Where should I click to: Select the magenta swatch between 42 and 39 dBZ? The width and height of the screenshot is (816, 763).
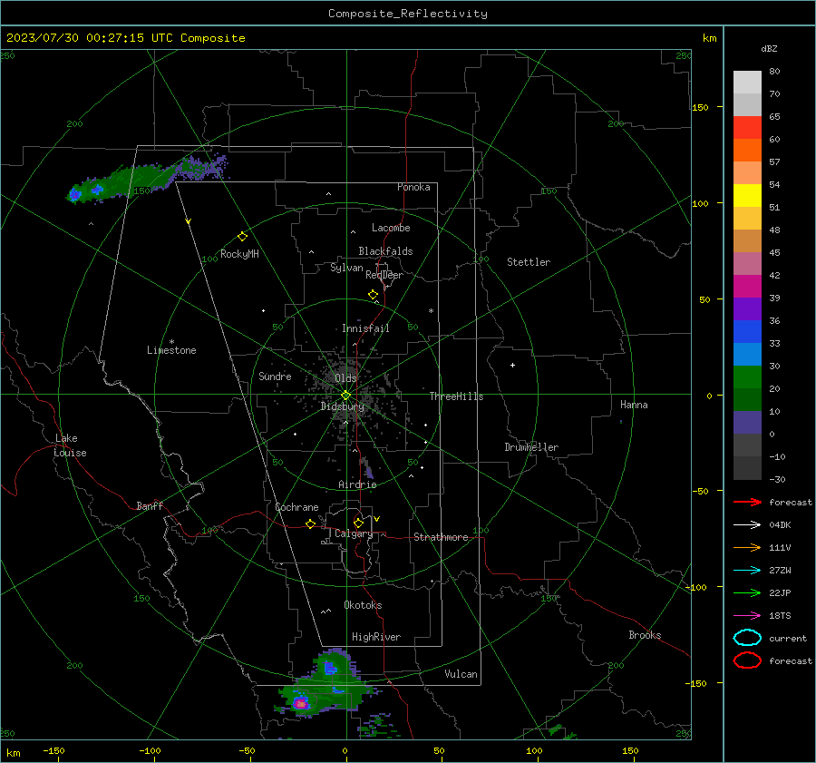click(747, 287)
